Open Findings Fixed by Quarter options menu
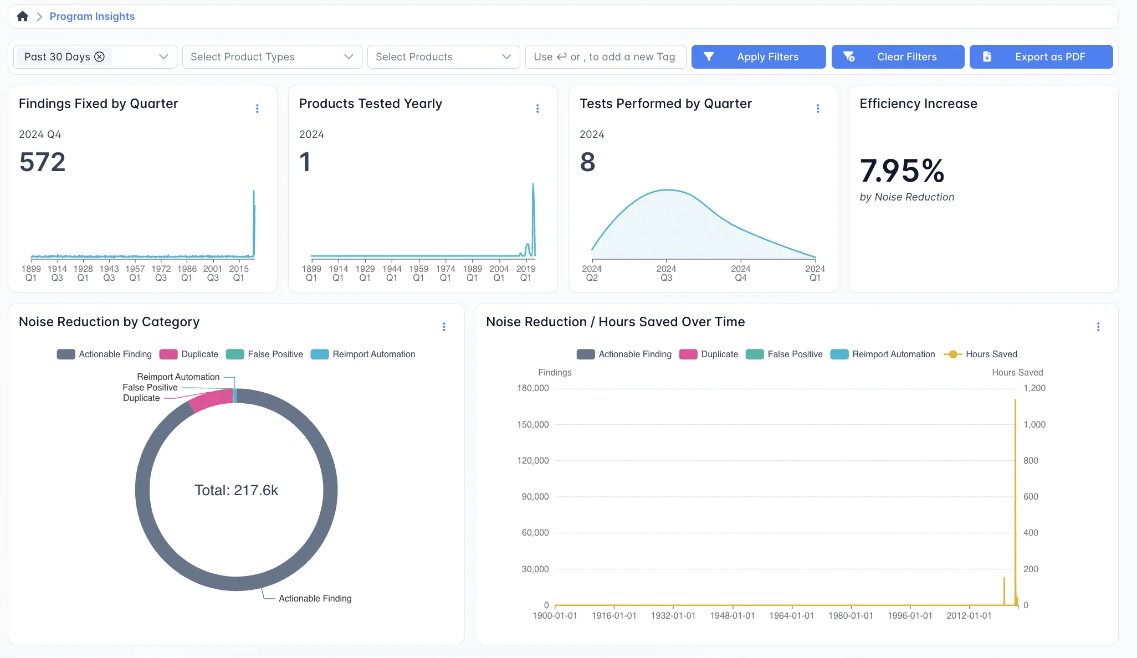 tap(257, 109)
